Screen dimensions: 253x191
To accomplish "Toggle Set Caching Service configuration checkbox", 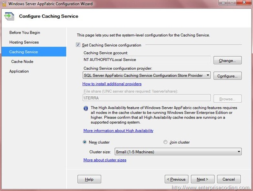I will point(78,45).
